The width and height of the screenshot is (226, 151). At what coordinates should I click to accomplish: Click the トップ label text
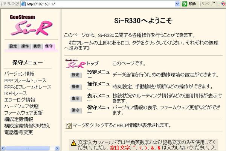(x=93, y=63)
